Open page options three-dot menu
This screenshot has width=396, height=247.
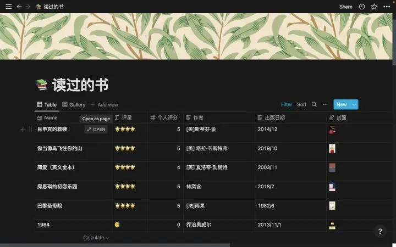coord(387,7)
